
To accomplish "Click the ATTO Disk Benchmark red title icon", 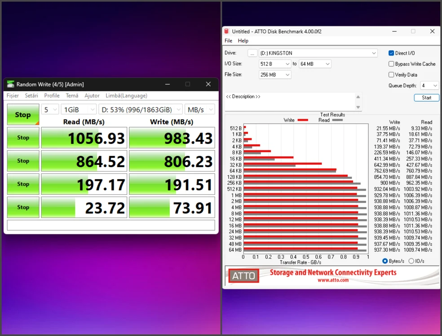I will (226, 31).
